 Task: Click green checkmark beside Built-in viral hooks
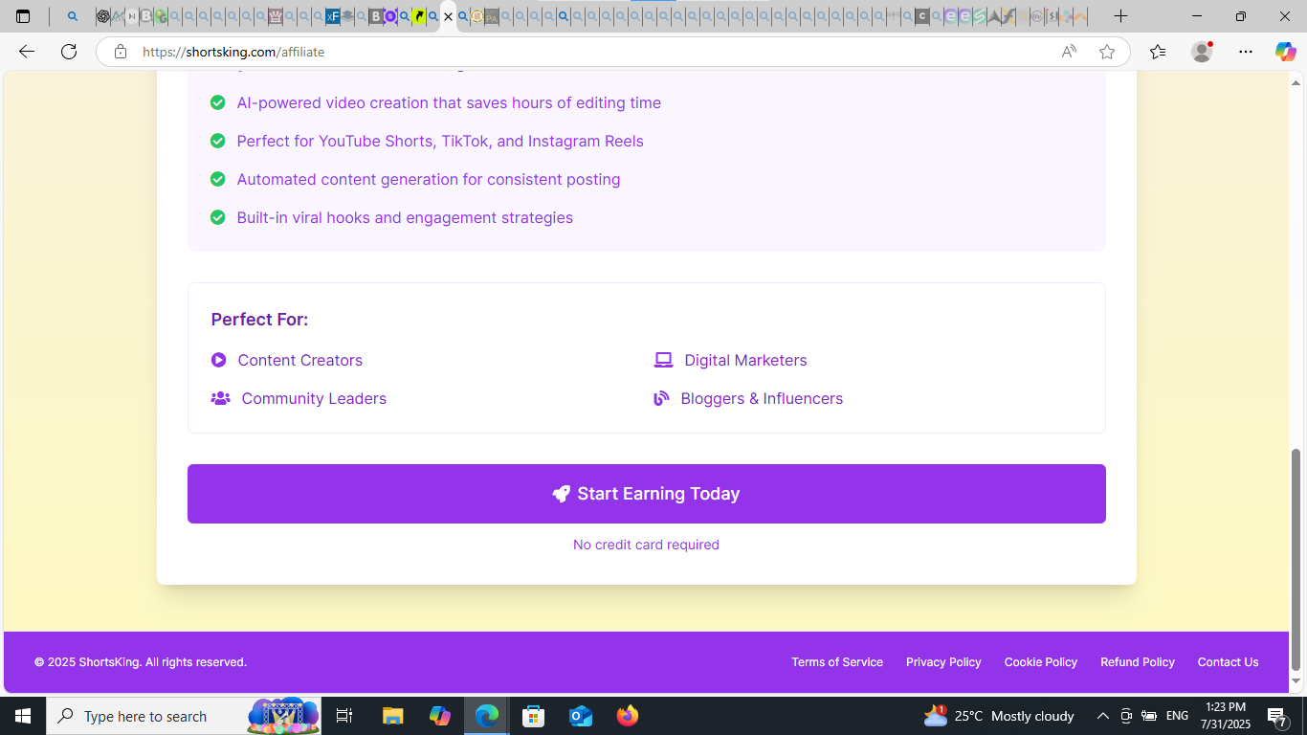pyautogui.click(x=217, y=217)
